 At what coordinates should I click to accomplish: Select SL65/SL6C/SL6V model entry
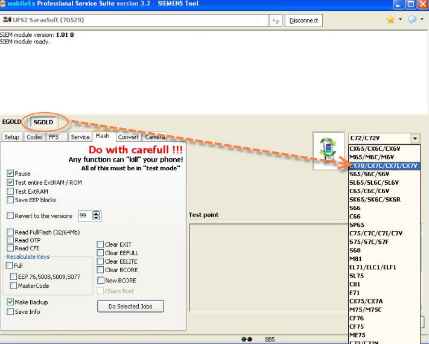pyautogui.click(x=384, y=182)
